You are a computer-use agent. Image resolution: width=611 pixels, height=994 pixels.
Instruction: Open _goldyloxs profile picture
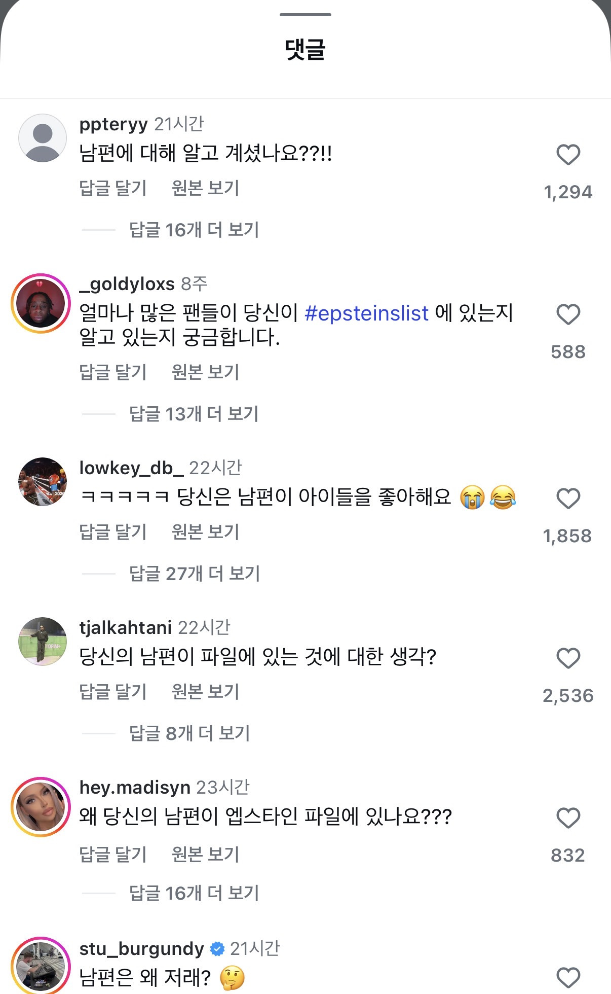tap(41, 303)
